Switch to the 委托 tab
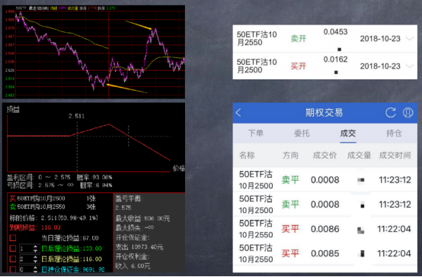This screenshot has width=422, height=277. pyautogui.click(x=302, y=134)
